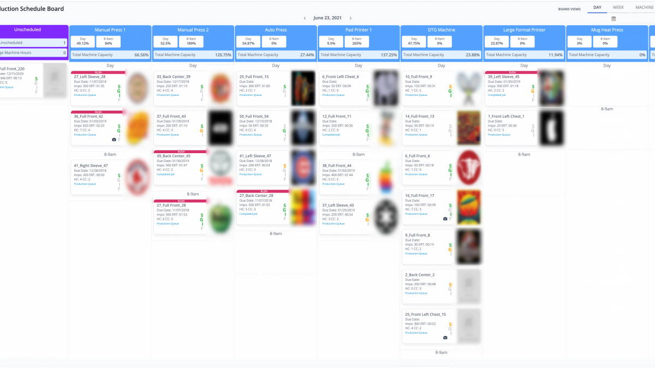The width and height of the screenshot is (655, 368).
Task: Click the Unscheduled column header
Action: point(27,30)
